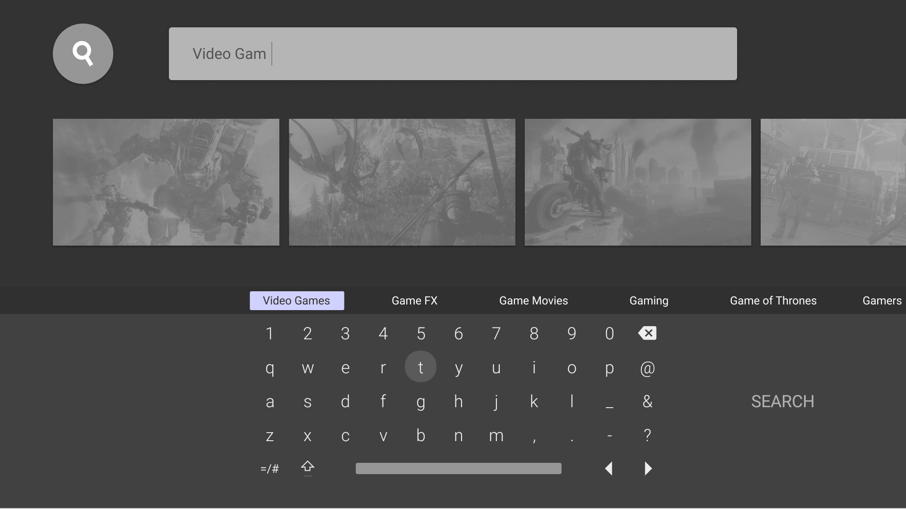Image resolution: width=906 pixels, height=509 pixels.
Task: Tap the comma key
Action: pyautogui.click(x=534, y=440)
